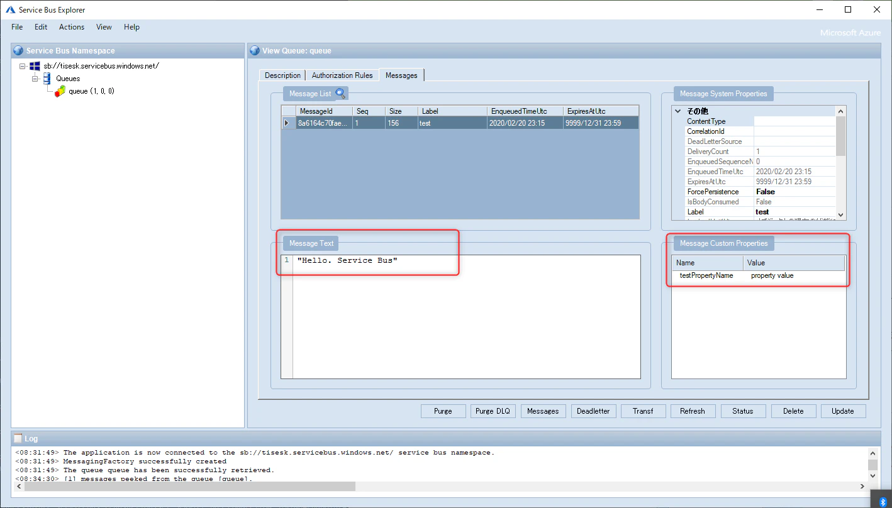
Task: Click the system properties scrollbar up arrow
Action: [841, 111]
